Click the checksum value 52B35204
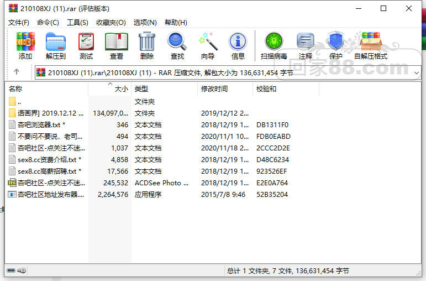 click(x=272, y=195)
